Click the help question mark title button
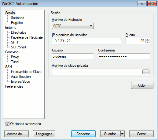Screen dimensions: 158x140 [142, 4]
